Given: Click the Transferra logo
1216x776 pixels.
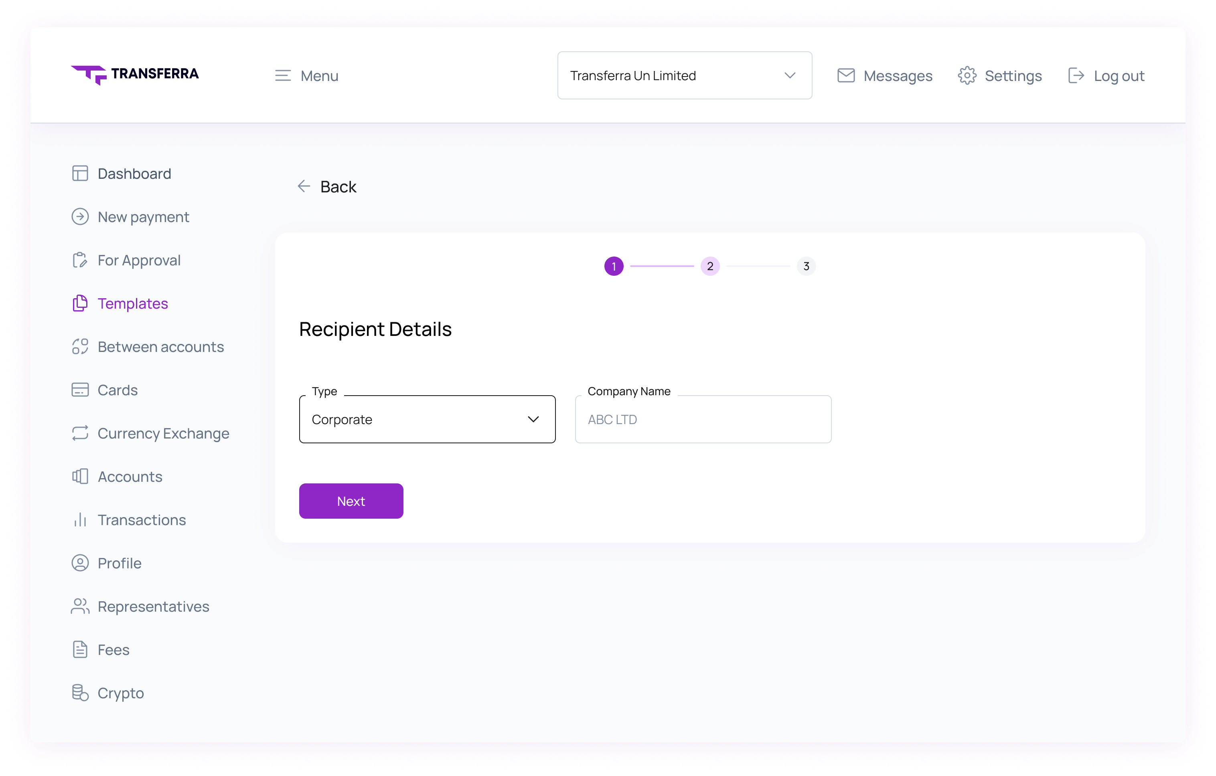Looking at the screenshot, I should 135,75.
